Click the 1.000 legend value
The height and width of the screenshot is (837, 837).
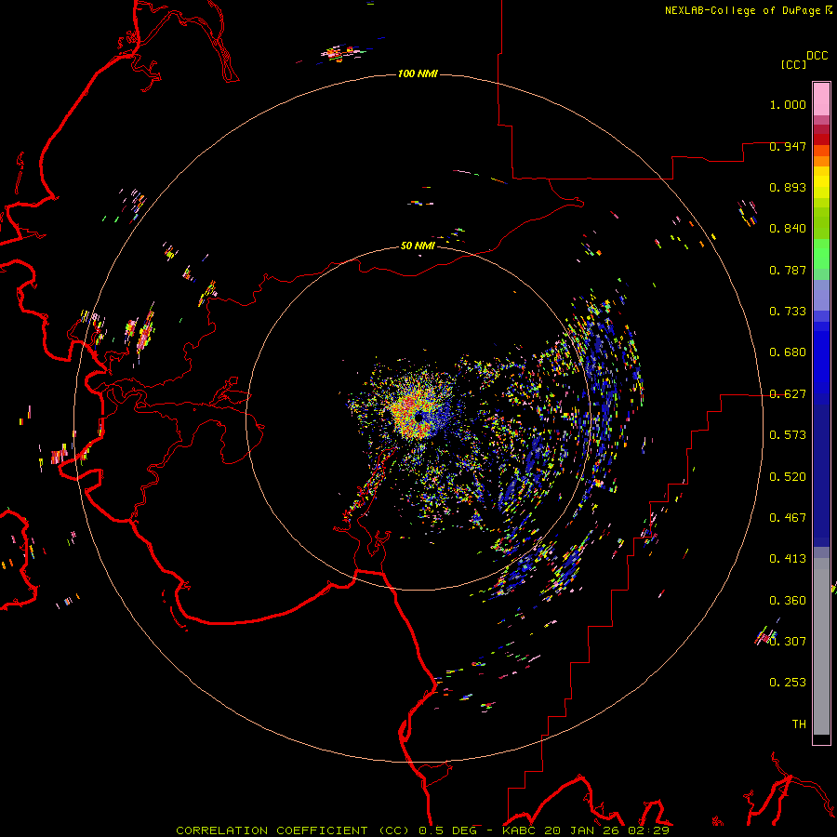788,104
